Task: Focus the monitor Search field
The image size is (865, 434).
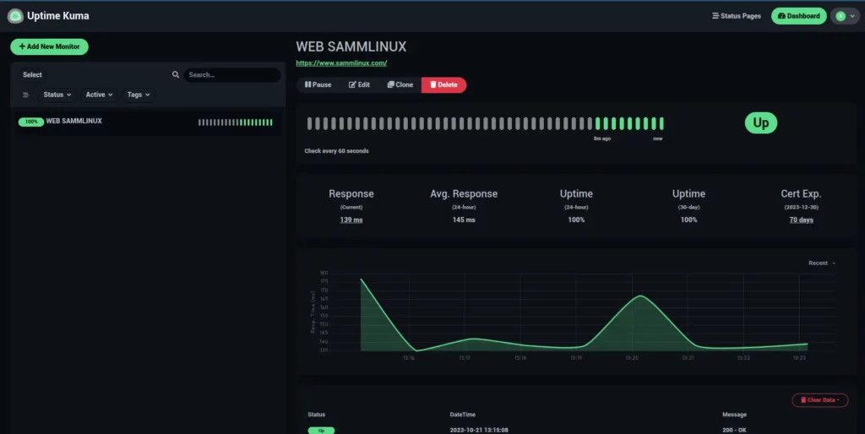Action: (232, 74)
